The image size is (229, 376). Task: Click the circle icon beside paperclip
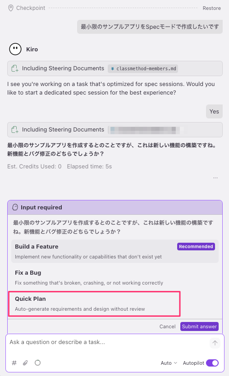(x=37, y=362)
